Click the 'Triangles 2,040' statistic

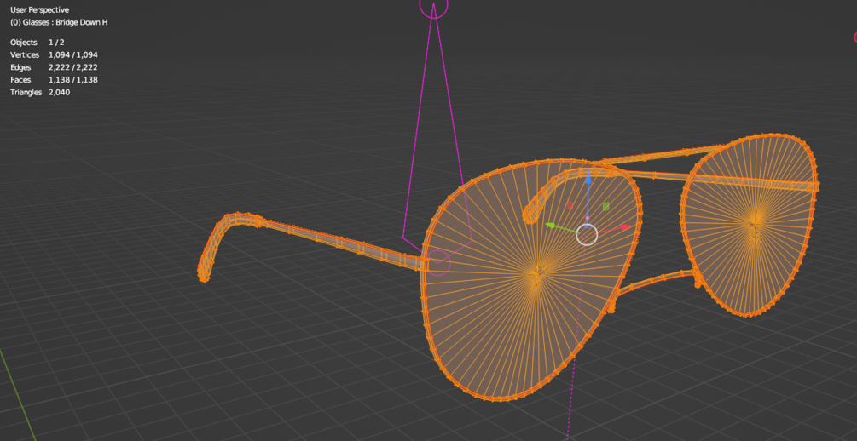click(x=40, y=92)
